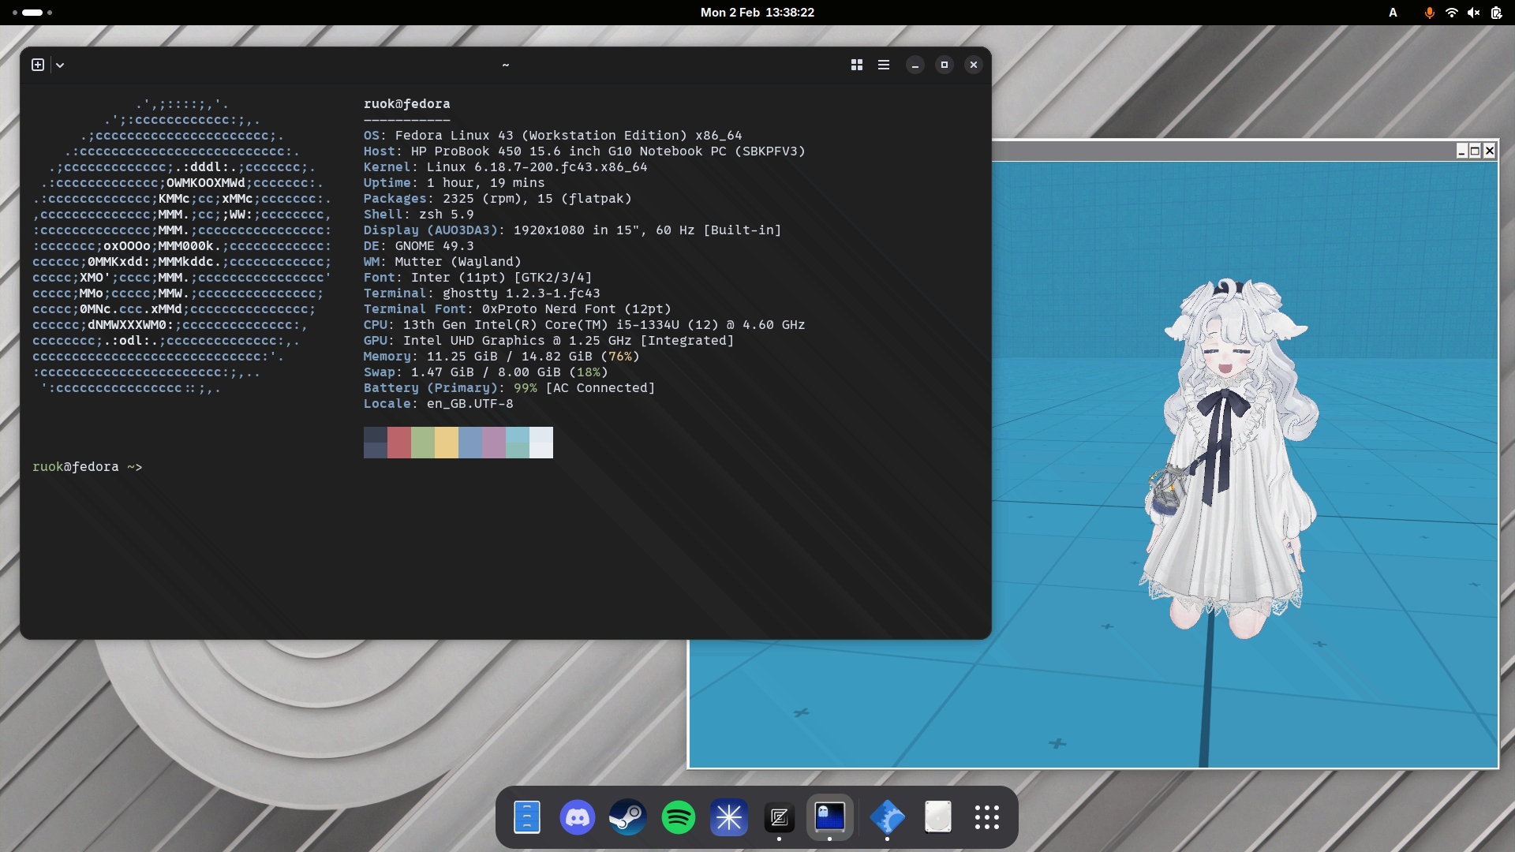Open the Zed editor icon
This screenshot has width=1515, height=852.
tap(779, 817)
